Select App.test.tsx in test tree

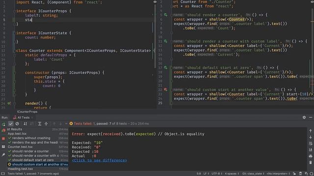click(17, 133)
